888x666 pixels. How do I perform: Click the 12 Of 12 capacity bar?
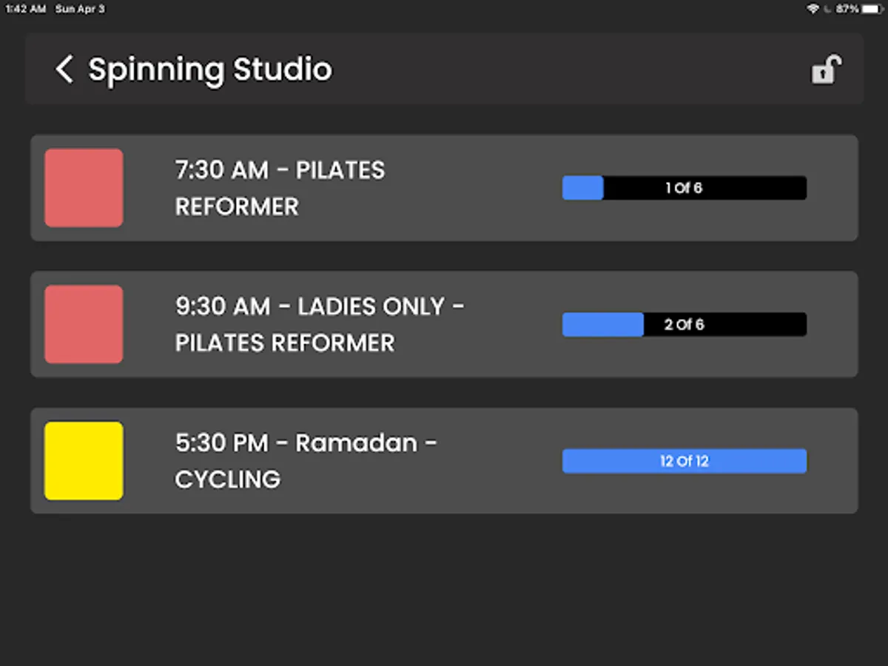(684, 461)
